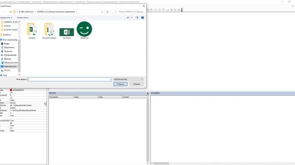Viewport: 295px width, 165px height.
Task: Click the Uncomment Block toolbar icon
Action: point(163,10)
